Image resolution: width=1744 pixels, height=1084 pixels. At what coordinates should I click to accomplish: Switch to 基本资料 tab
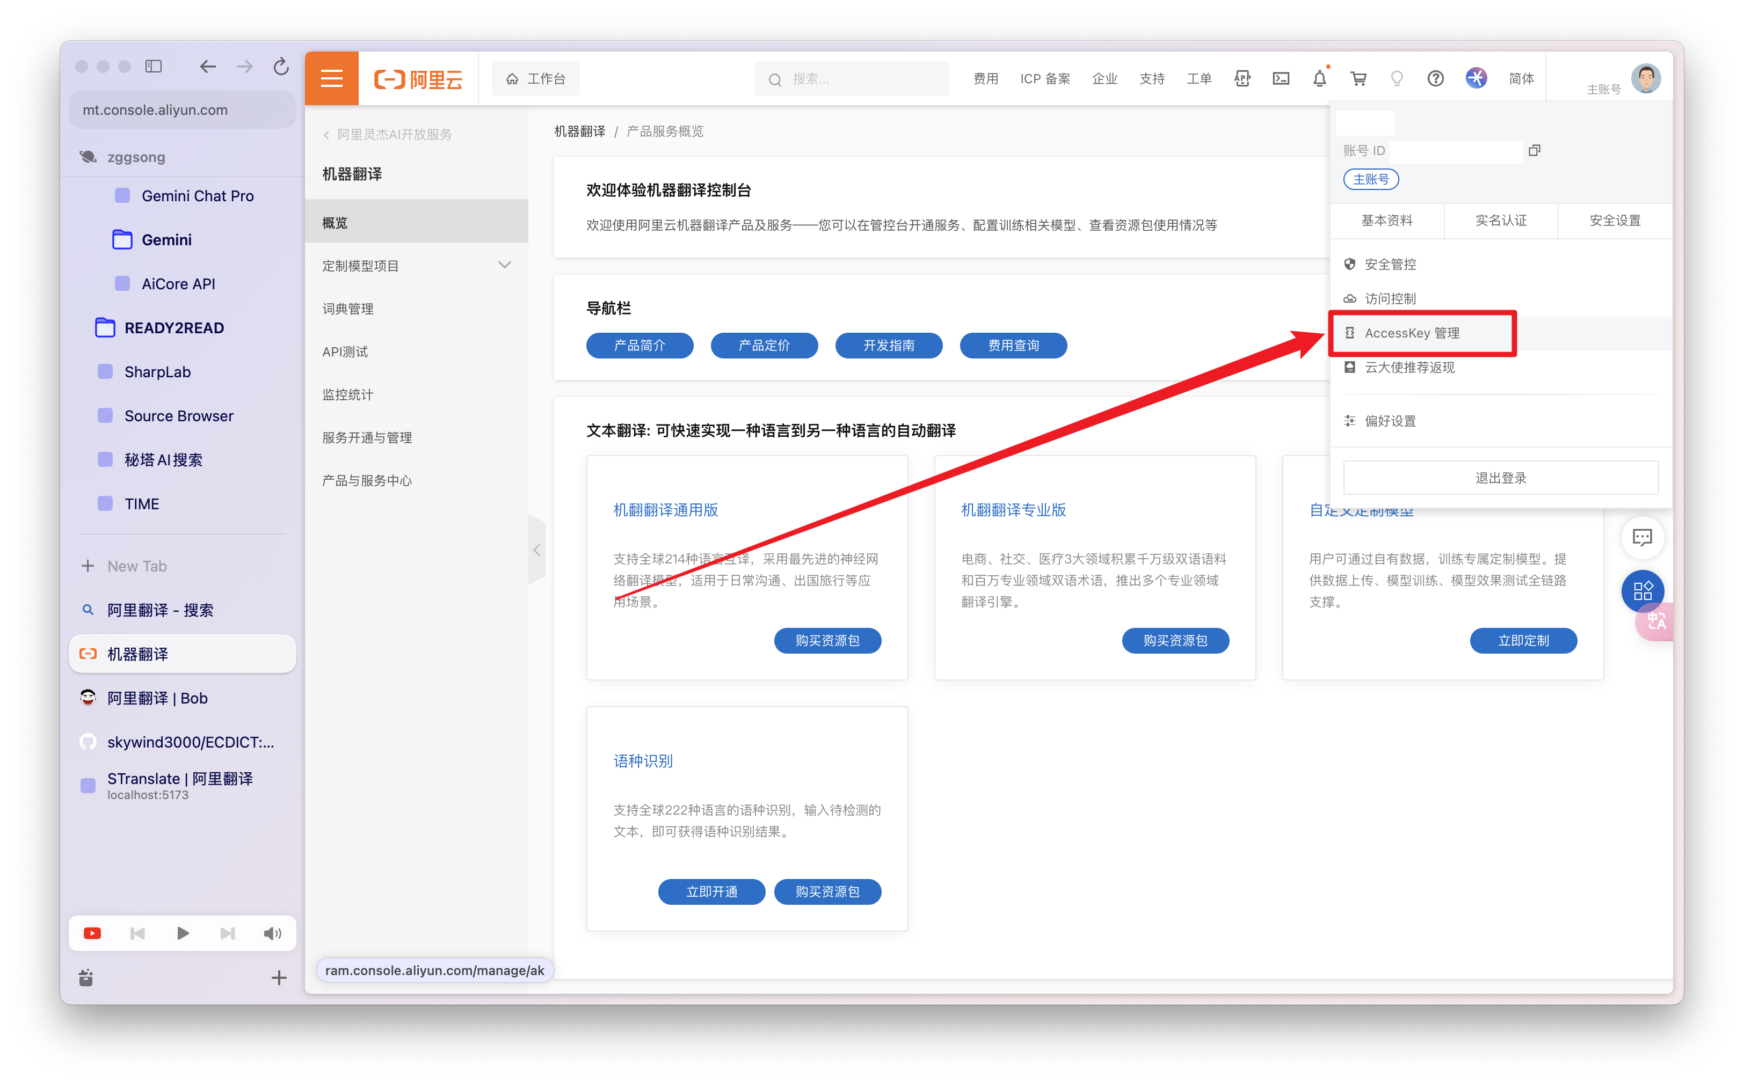click(1386, 220)
